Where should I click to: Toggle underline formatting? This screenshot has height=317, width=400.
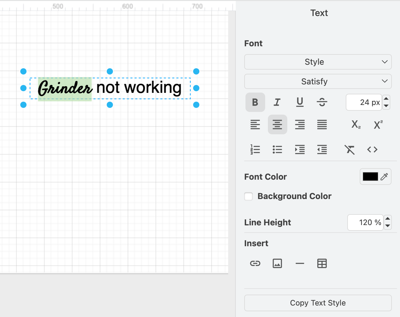300,102
